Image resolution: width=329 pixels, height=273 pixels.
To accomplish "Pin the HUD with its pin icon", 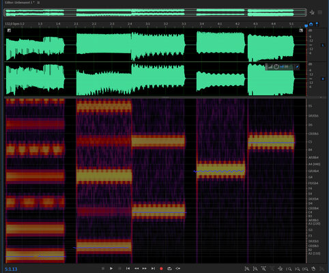I will click(x=297, y=67).
